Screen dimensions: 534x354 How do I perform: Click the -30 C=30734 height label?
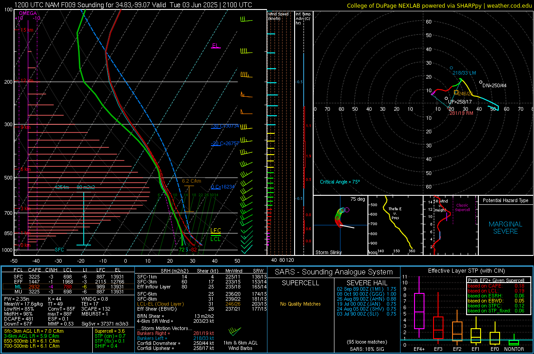pyautogui.click(x=225, y=126)
